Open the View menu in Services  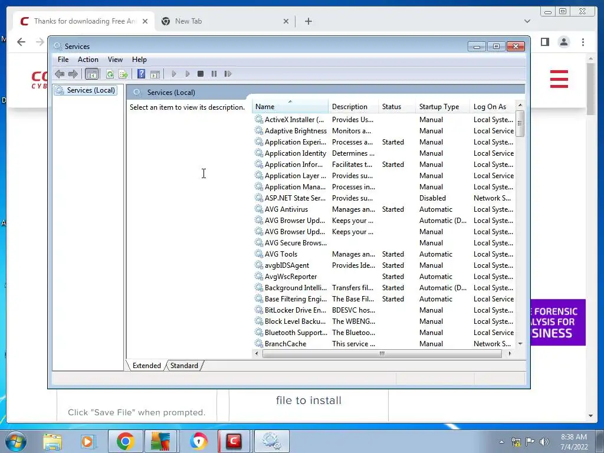115,60
